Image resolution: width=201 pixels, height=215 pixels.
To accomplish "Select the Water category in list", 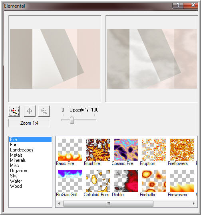I will coord(16,181).
